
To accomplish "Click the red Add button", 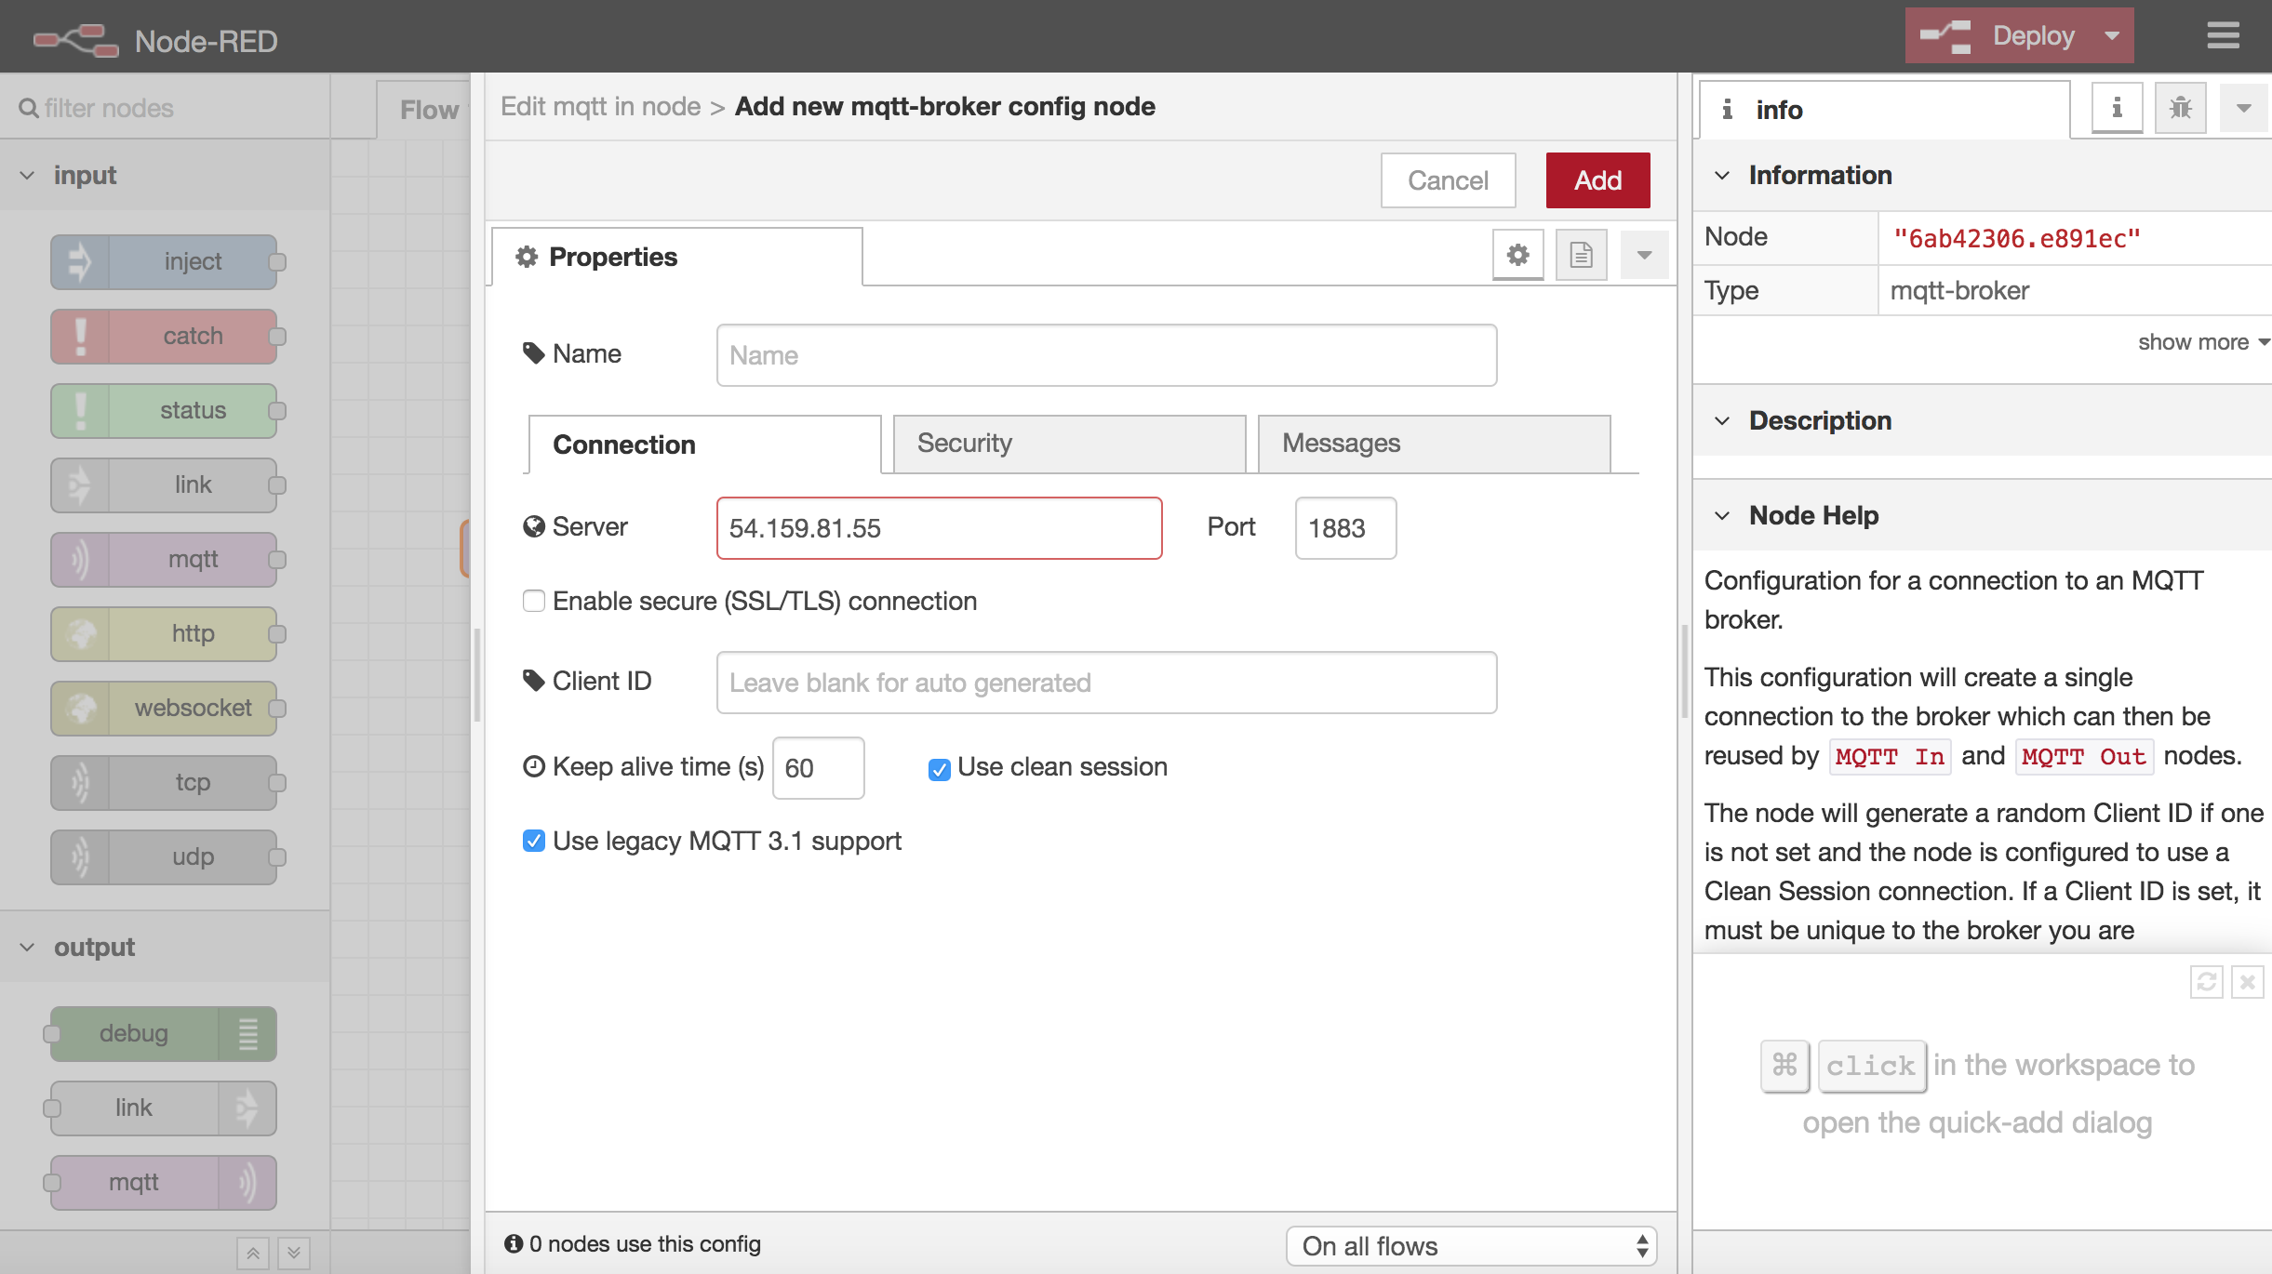I will tap(1597, 180).
